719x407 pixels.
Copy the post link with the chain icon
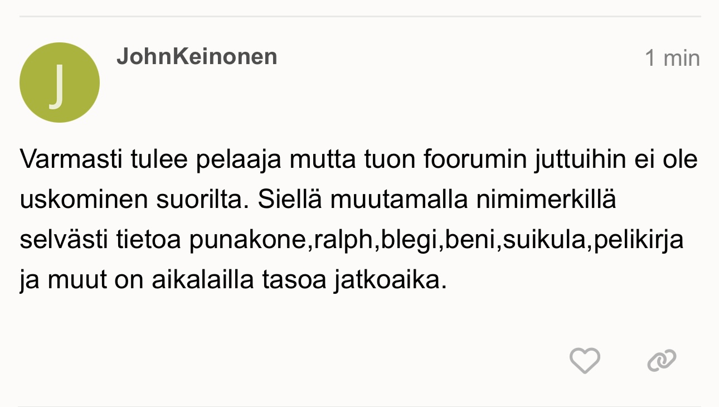[662, 360]
